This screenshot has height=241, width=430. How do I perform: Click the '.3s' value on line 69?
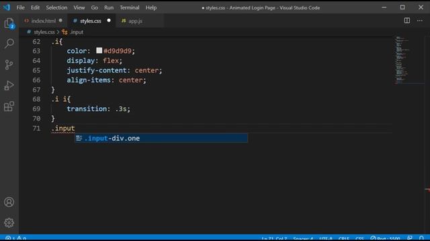(121, 108)
